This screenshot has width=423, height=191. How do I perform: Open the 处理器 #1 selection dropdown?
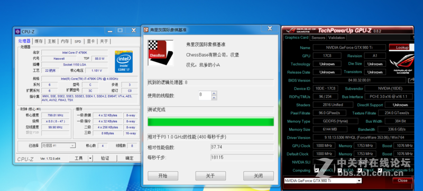coord(72,145)
